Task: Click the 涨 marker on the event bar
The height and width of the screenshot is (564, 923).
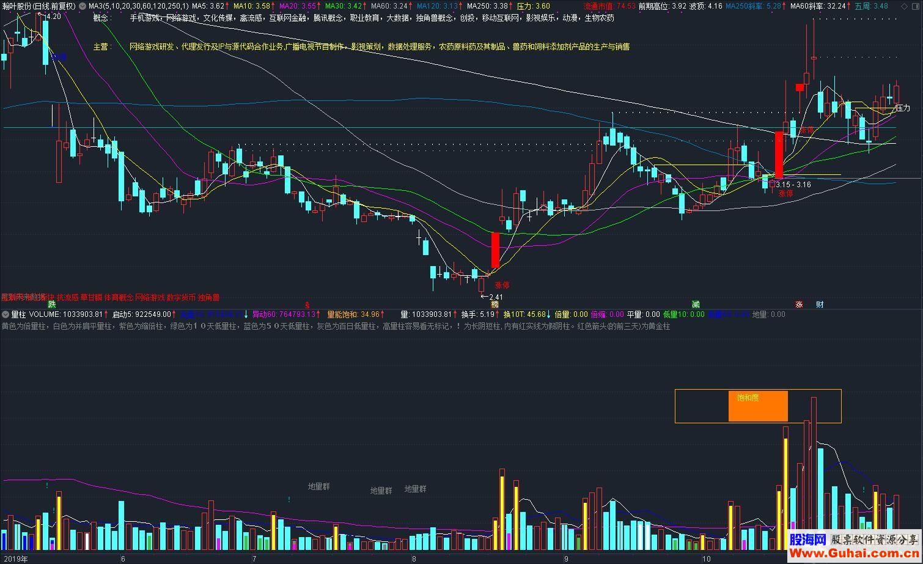Action: point(798,304)
